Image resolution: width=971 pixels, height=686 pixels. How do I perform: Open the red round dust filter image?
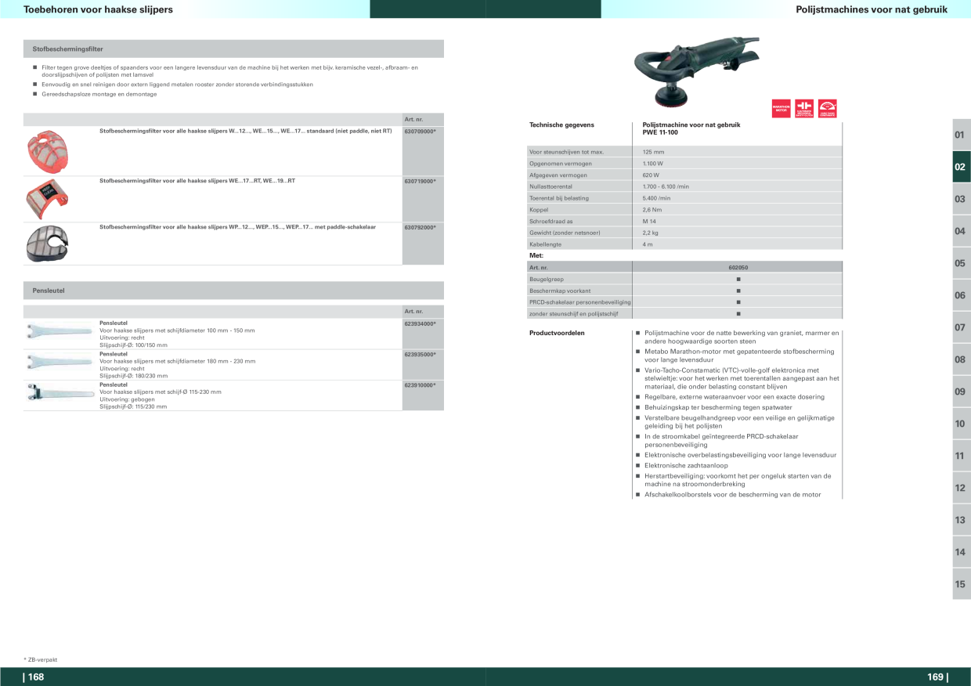click(46, 151)
